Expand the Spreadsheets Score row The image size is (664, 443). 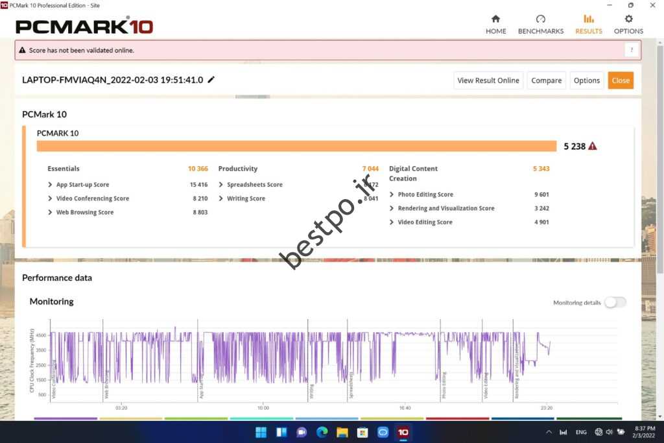[220, 185]
